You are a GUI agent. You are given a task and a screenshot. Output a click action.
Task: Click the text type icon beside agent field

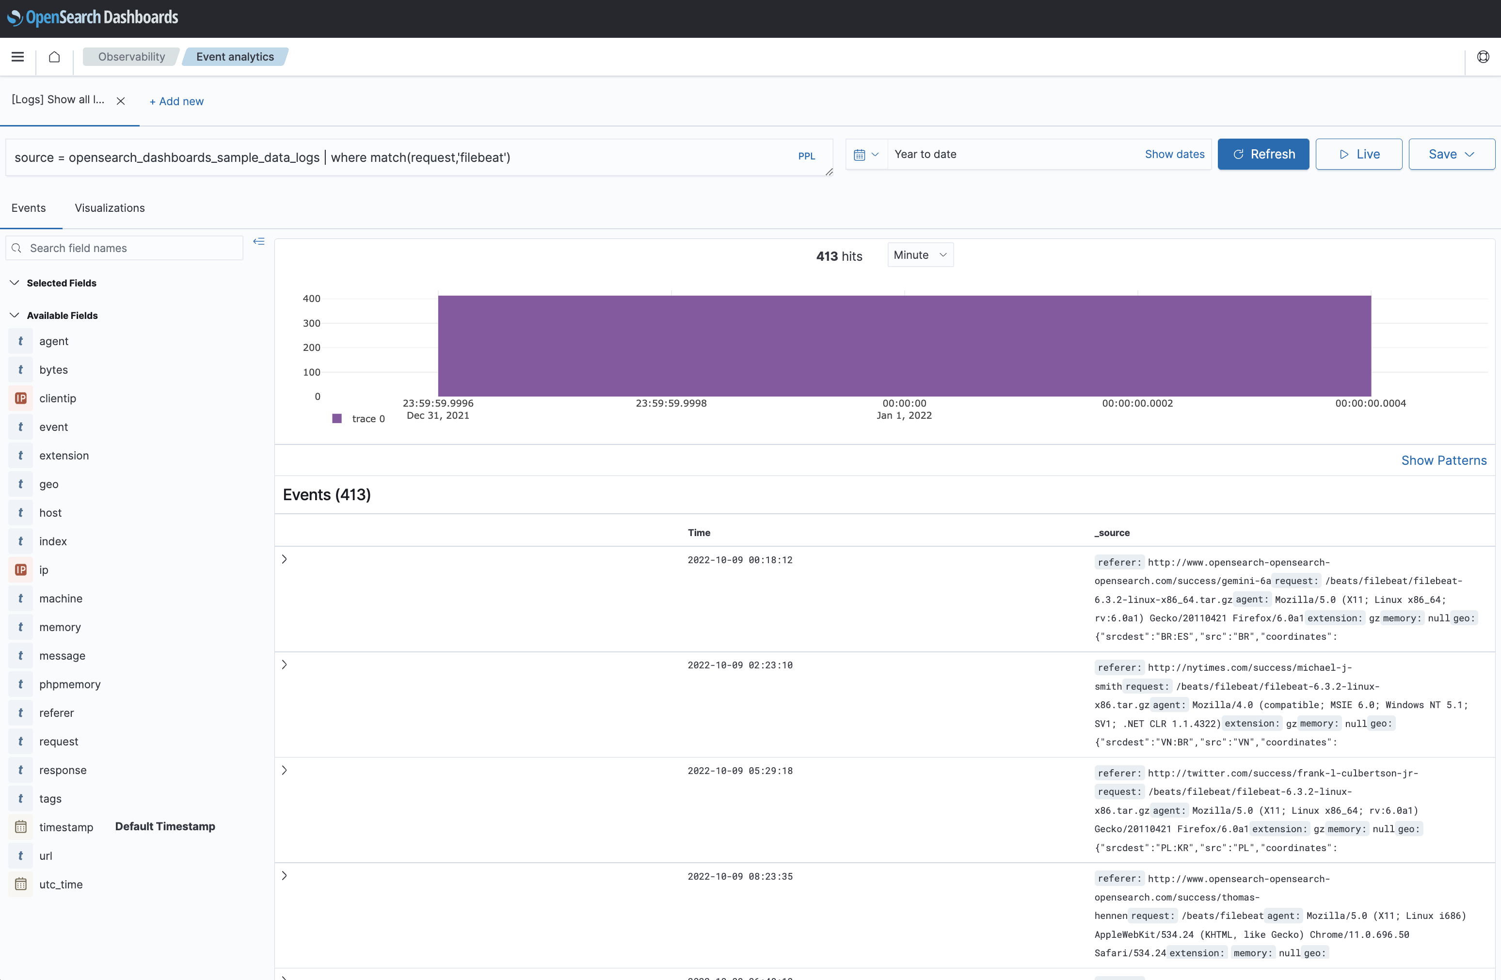(x=21, y=341)
